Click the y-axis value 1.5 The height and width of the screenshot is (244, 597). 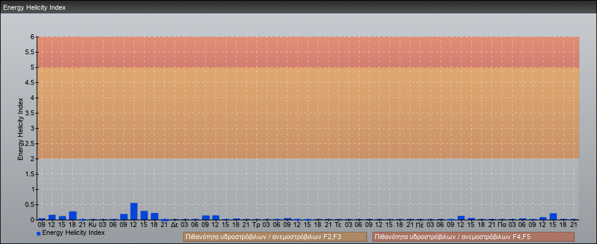31,174
